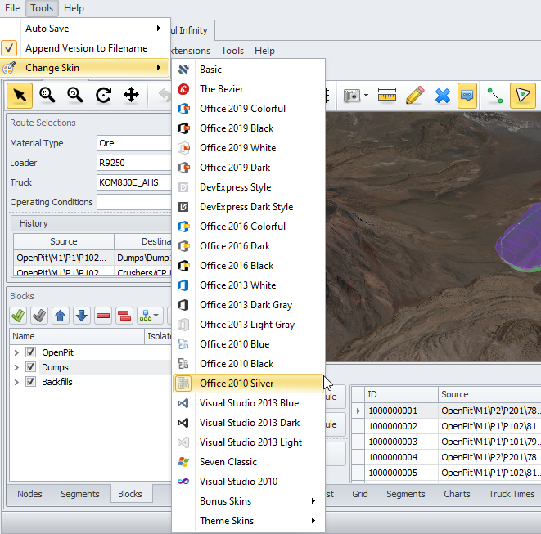Viewport: 541px width, 534px height.
Task: Open the Grid tab
Action: 360,494
